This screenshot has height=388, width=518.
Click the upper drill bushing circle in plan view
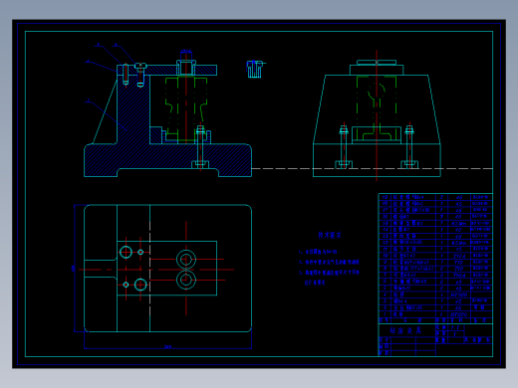pos(186,259)
